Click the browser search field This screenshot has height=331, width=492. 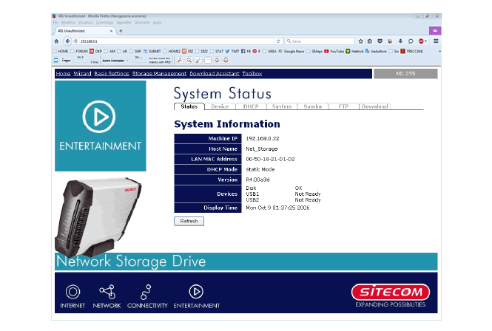tap(318, 41)
